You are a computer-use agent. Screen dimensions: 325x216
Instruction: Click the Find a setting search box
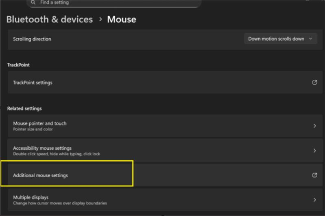[114, 3]
